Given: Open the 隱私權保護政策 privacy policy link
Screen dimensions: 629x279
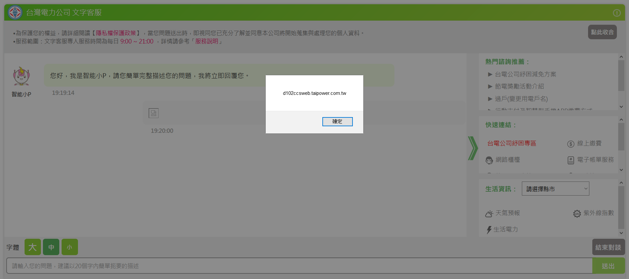Looking at the screenshot, I should tap(116, 33).
